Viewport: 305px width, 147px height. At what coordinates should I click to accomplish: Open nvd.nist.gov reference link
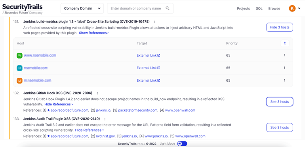click(105, 136)
